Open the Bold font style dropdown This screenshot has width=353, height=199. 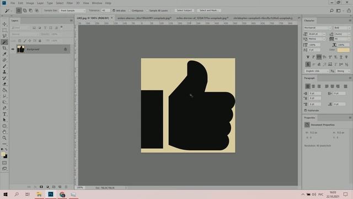coord(342,28)
